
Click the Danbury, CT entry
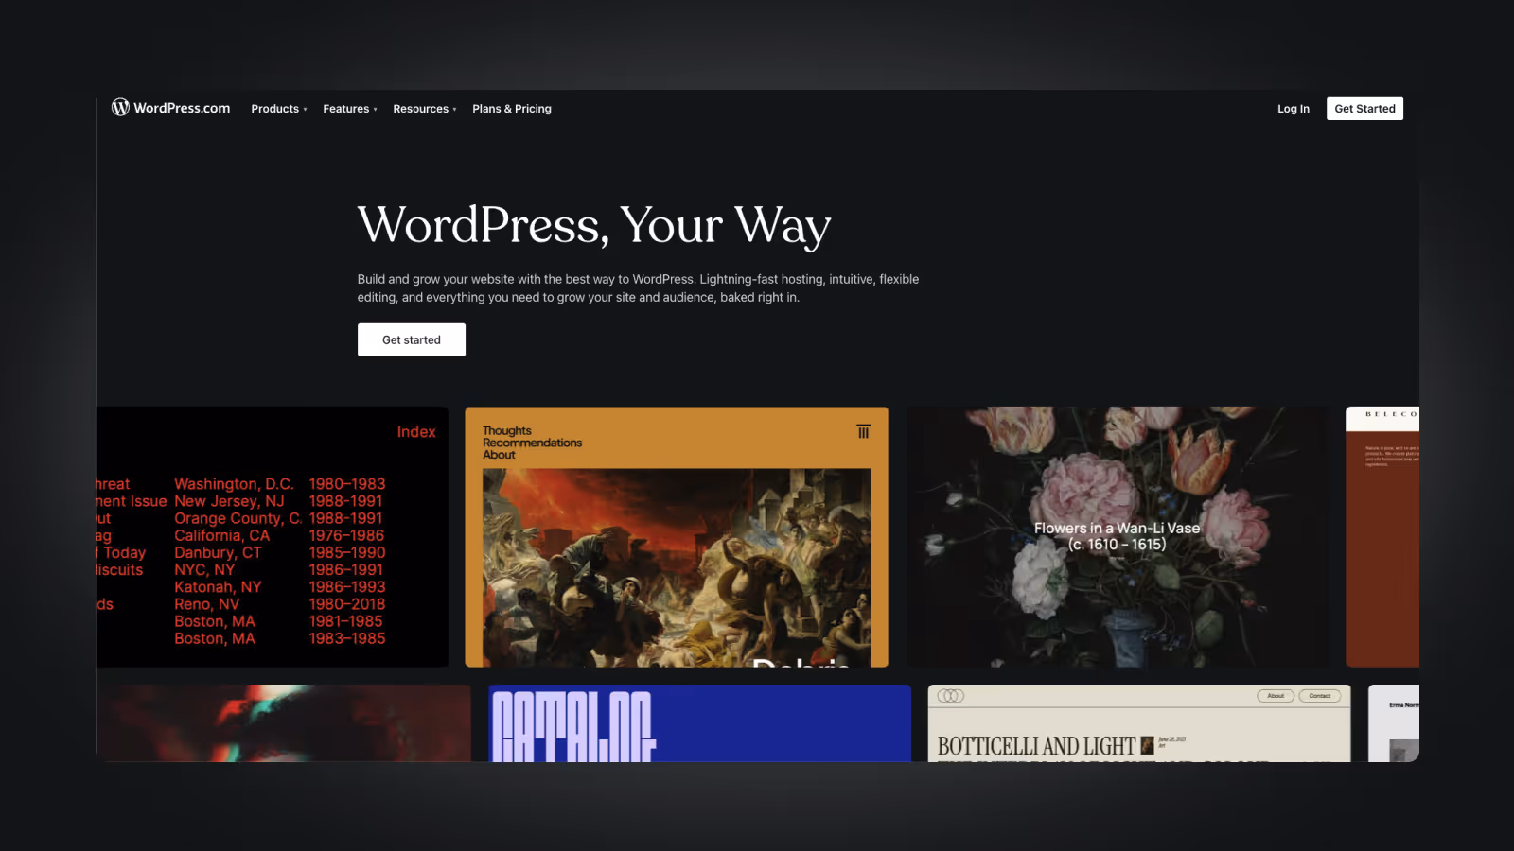pyautogui.click(x=218, y=553)
